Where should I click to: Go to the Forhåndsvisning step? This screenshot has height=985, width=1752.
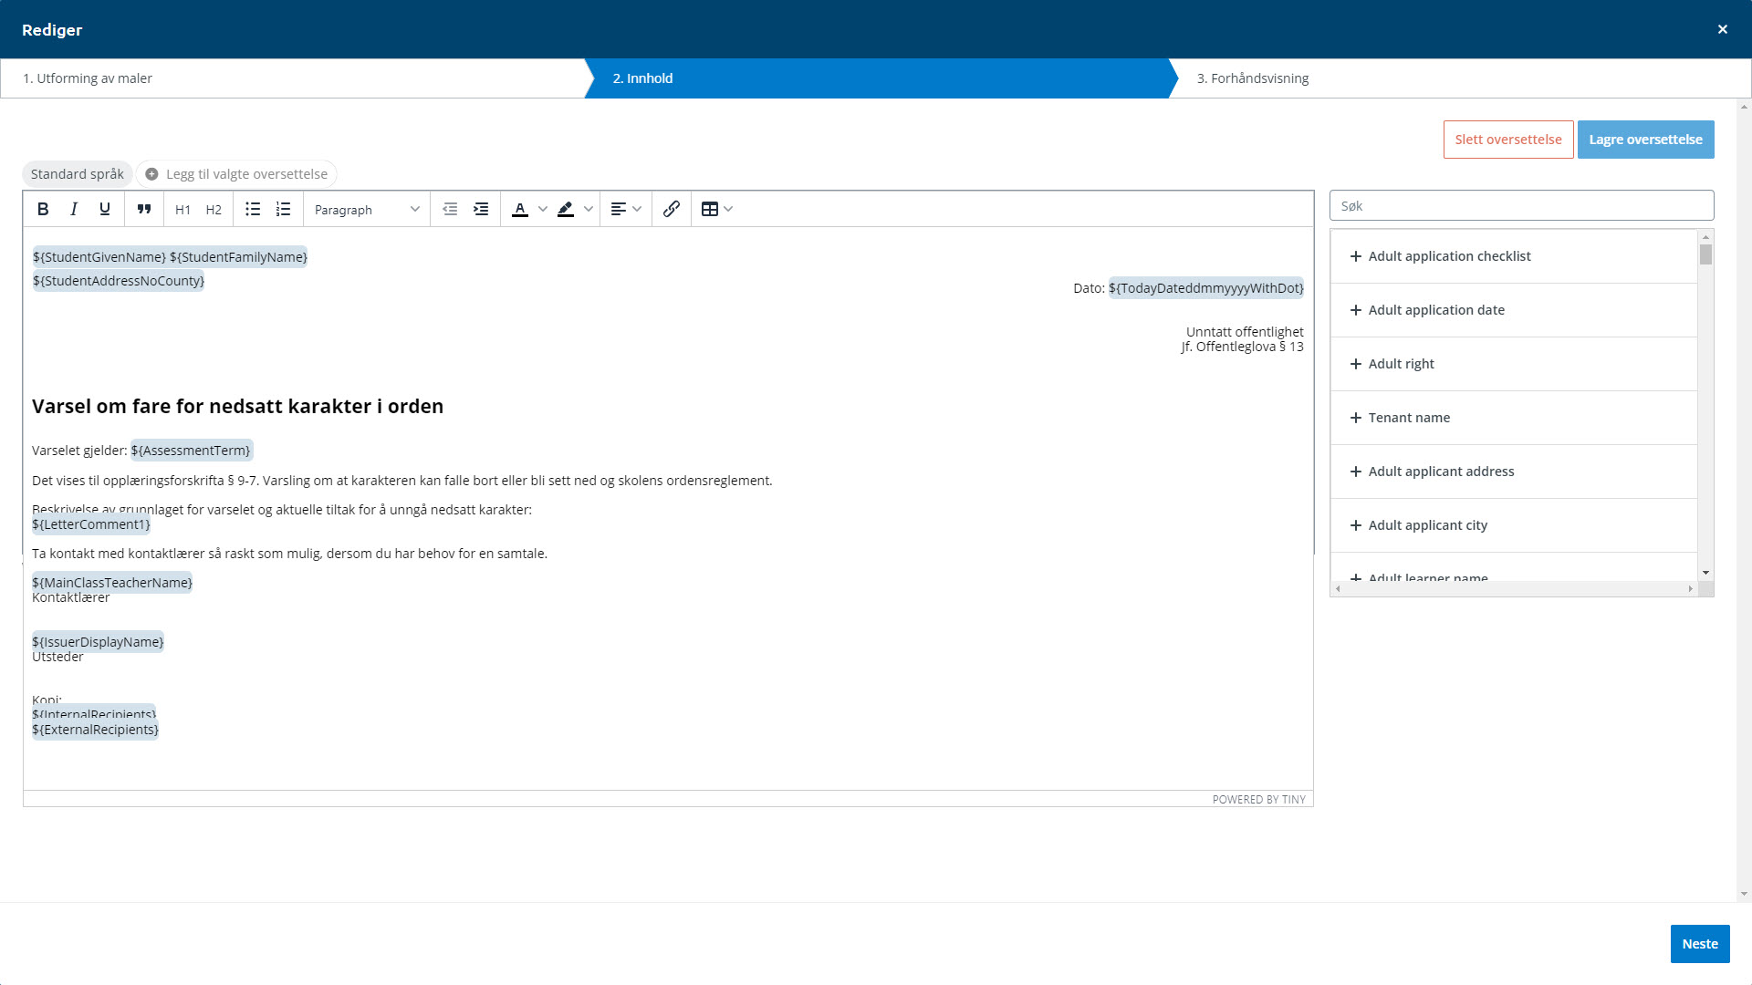point(1252,78)
